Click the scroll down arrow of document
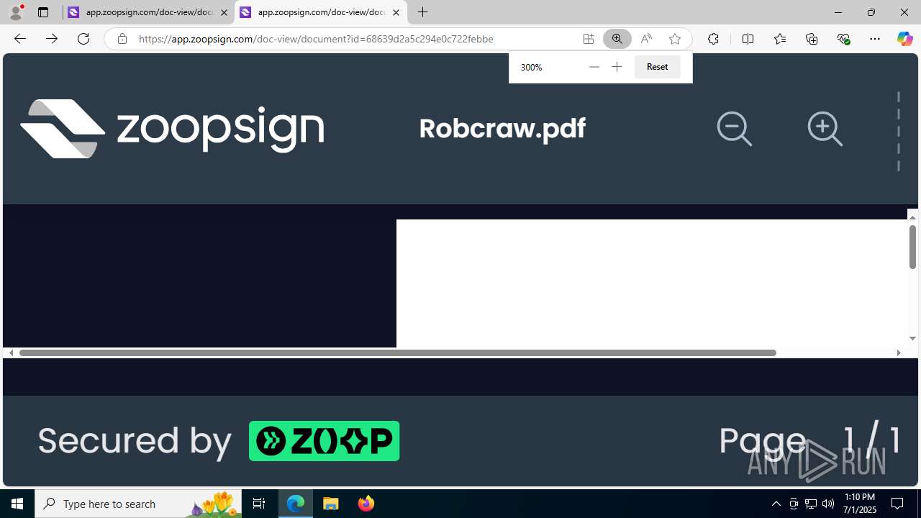This screenshot has height=518, width=921. pyautogui.click(x=912, y=338)
